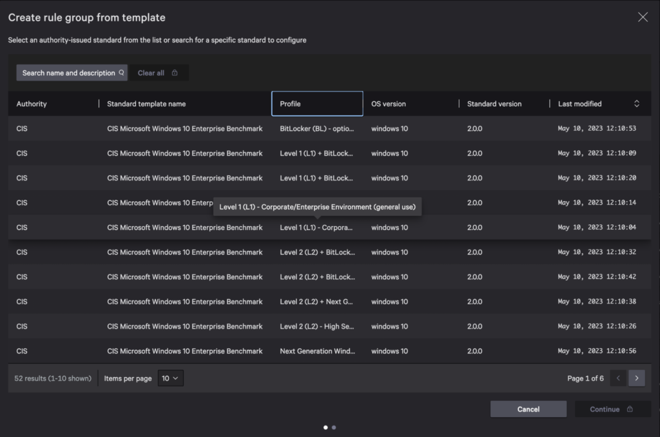
Task: Click the previous page chevron
Action: click(617, 378)
